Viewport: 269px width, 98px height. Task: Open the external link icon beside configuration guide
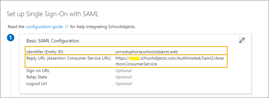point(67,27)
